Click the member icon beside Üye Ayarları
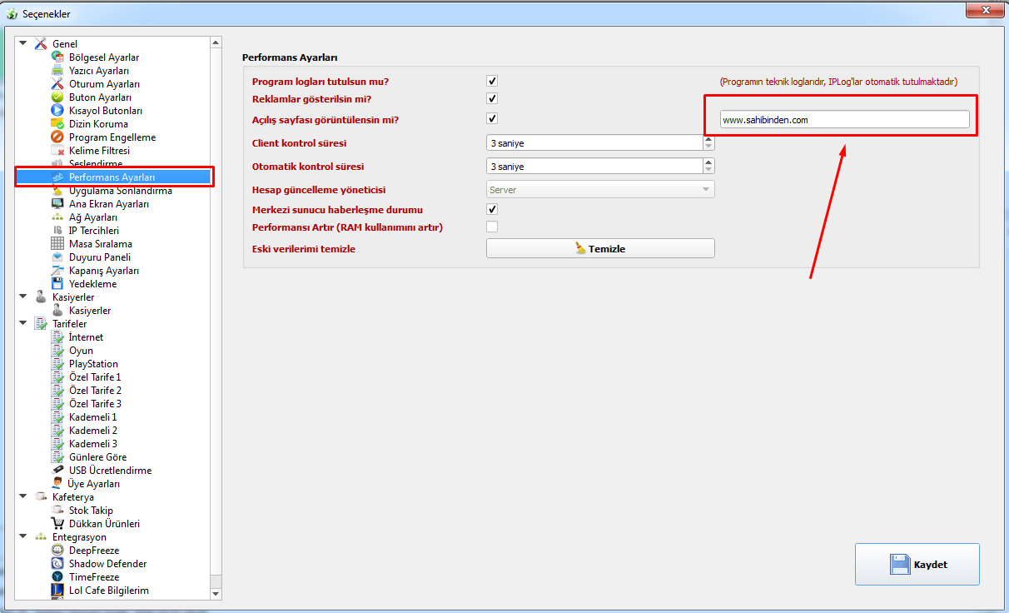The image size is (1009, 613). (57, 484)
